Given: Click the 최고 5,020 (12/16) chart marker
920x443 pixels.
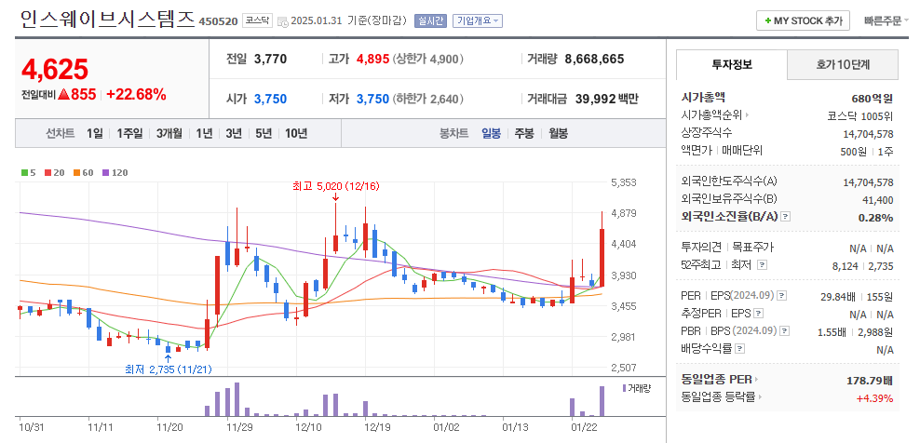Looking at the screenshot, I should coord(335,186).
